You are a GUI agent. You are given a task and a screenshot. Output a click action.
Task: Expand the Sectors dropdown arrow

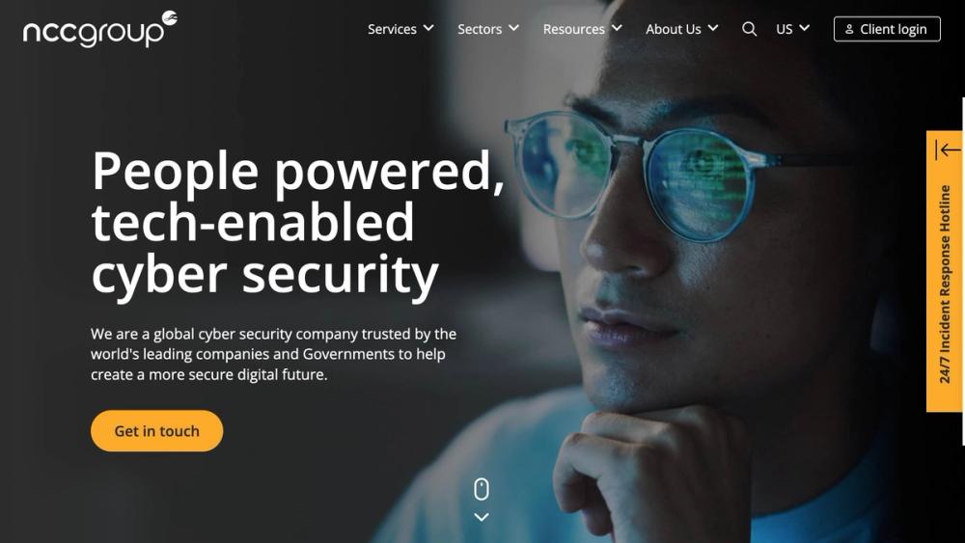(x=514, y=28)
